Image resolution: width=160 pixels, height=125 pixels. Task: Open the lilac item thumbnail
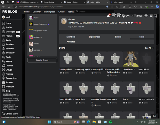click(x=131, y=89)
